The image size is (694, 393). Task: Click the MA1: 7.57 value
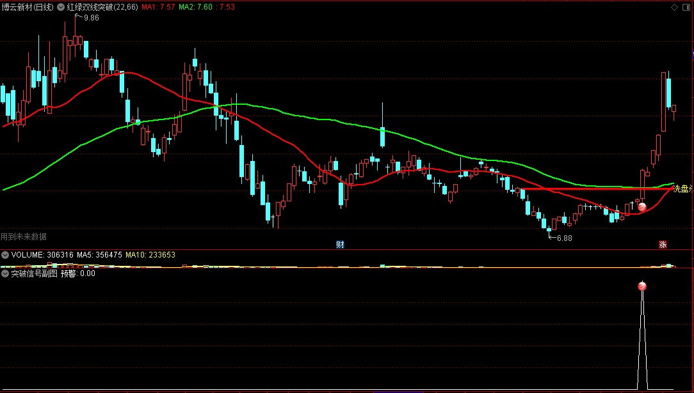coord(158,7)
